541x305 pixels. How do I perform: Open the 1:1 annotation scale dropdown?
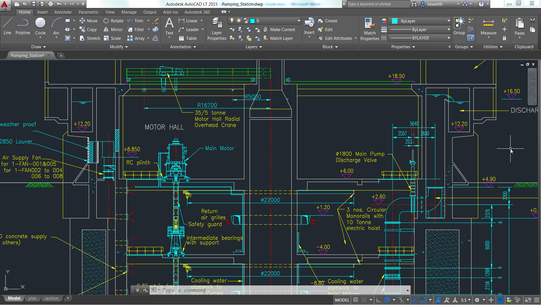(468, 300)
